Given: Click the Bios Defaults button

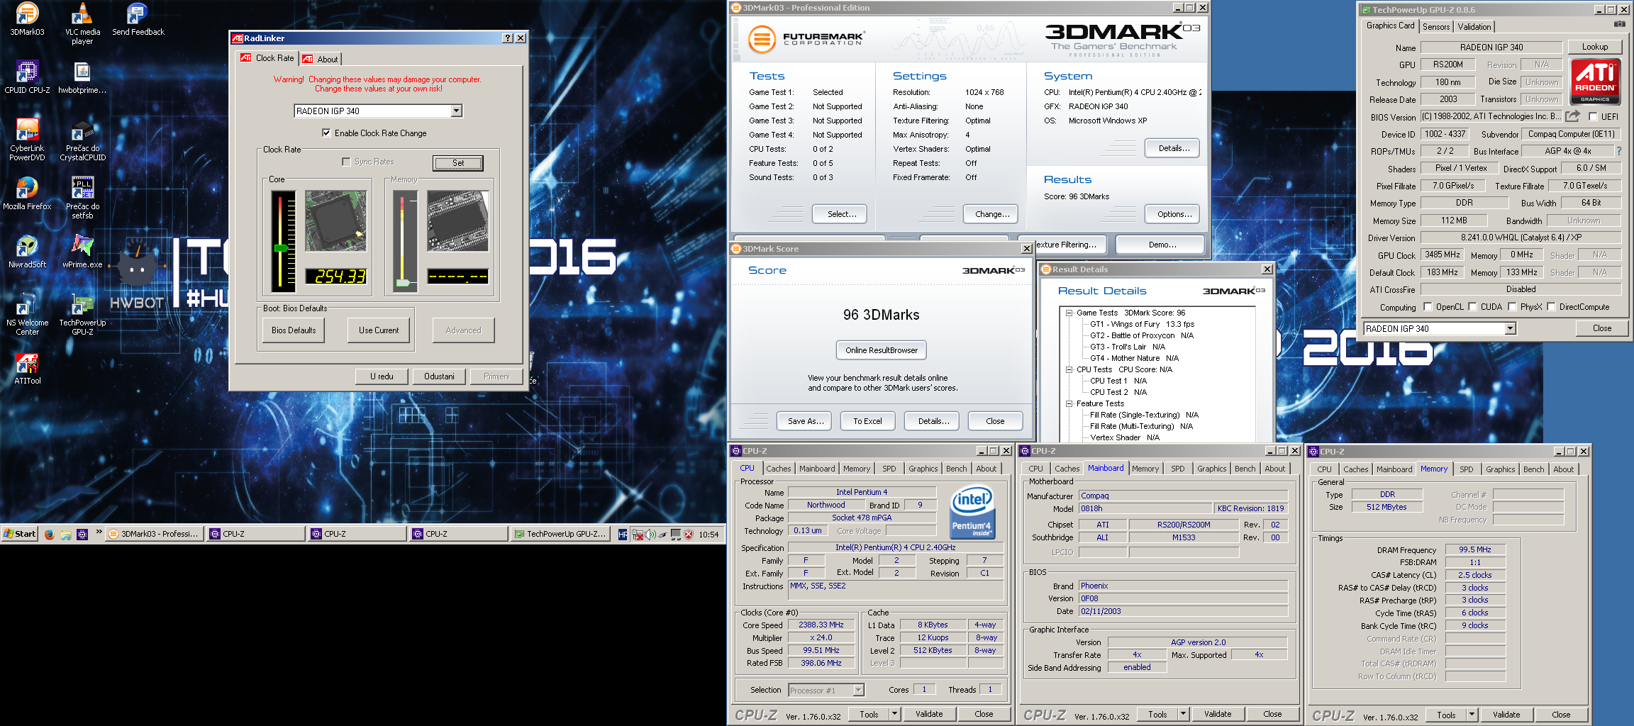Looking at the screenshot, I should coord(294,330).
